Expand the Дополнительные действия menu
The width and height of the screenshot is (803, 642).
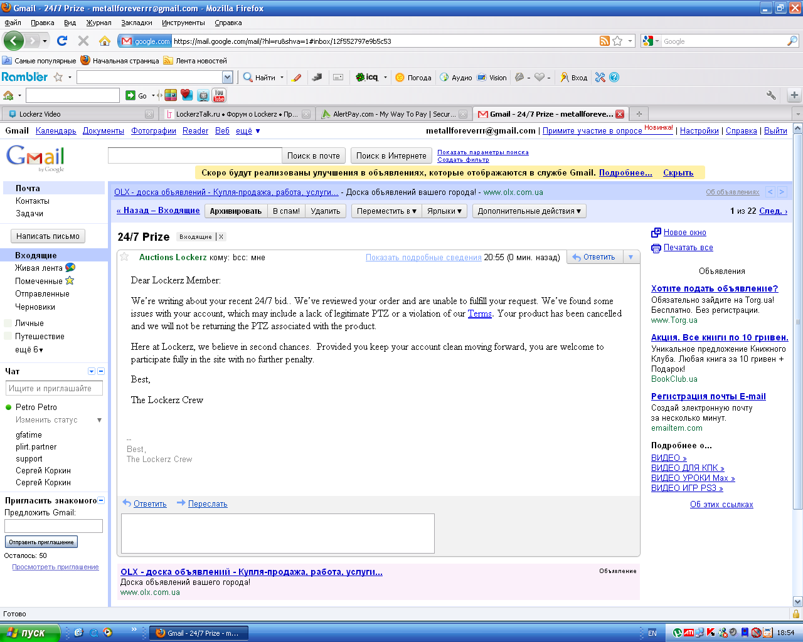coord(529,211)
